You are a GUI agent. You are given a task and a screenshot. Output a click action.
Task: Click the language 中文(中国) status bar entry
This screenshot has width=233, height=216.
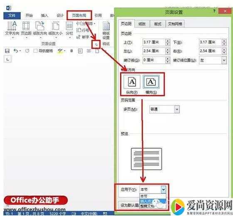pos(89,214)
